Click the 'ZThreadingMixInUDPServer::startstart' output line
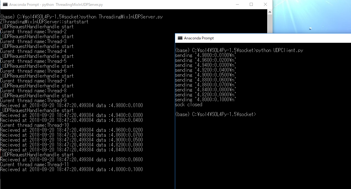 tap(44, 22)
